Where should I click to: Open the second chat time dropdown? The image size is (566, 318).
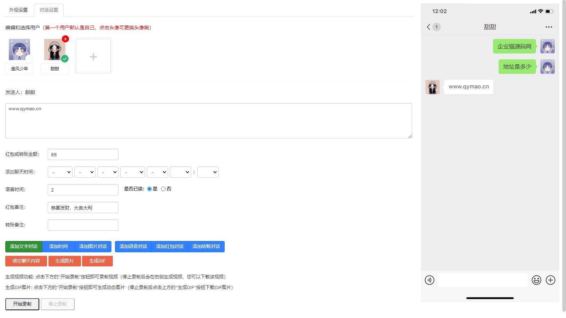pyautogui.click(x=85, y=172)
